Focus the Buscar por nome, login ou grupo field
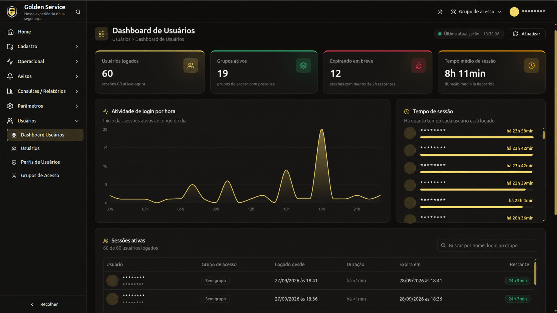 [487, 245]
